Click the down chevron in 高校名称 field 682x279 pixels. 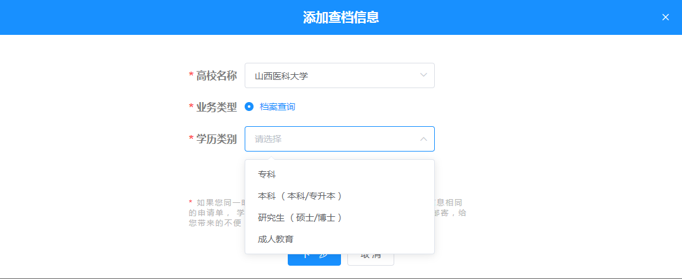coord(423,75)
